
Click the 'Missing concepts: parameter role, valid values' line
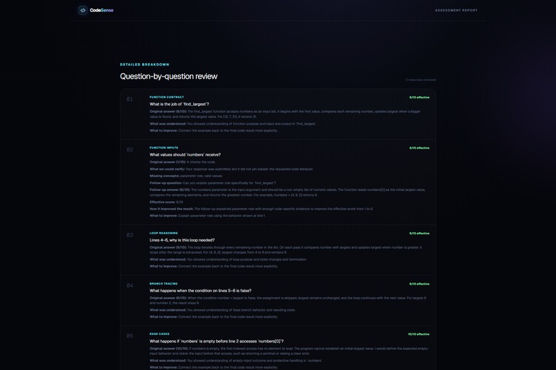click(186, 176)
